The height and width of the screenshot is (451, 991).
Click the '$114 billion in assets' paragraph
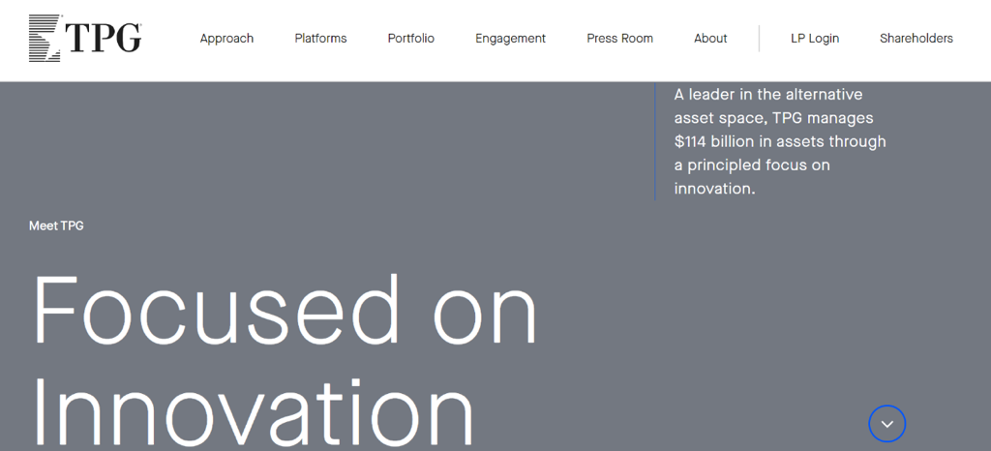pyautogui.click(x=780, y=141)
